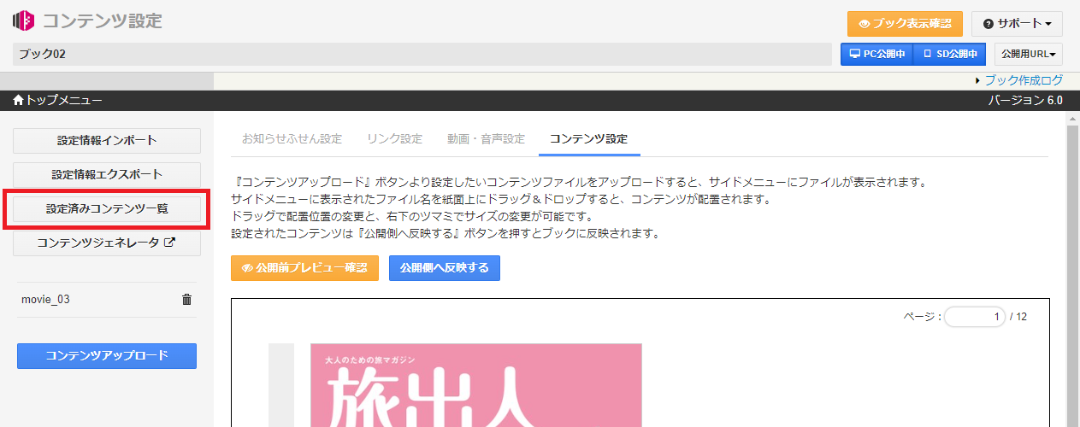This screenshot has width=1080, height=427.
Task: Select the コンテンツ設定 tab
Action: coord(588,138)
